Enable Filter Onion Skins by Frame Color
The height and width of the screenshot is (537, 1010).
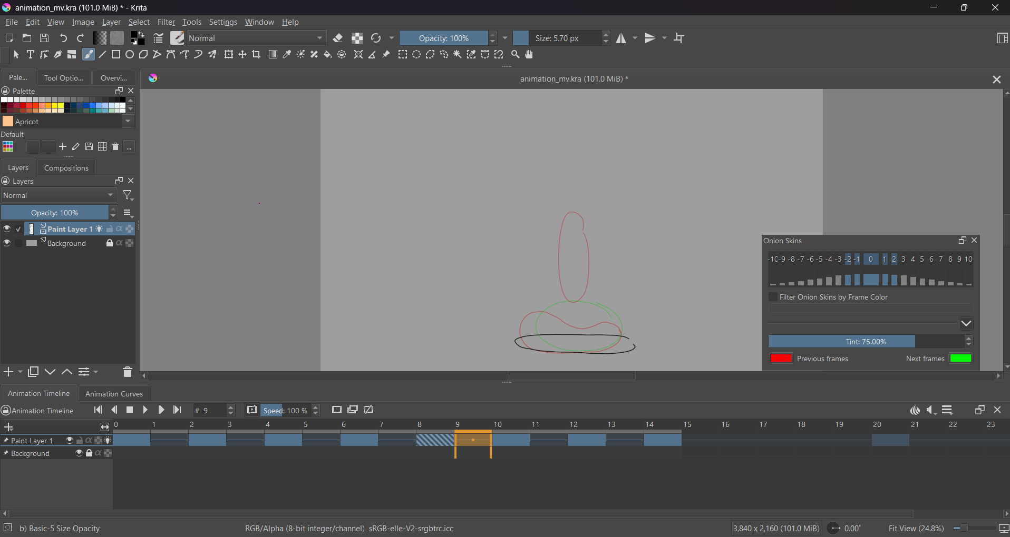[773, 297]
